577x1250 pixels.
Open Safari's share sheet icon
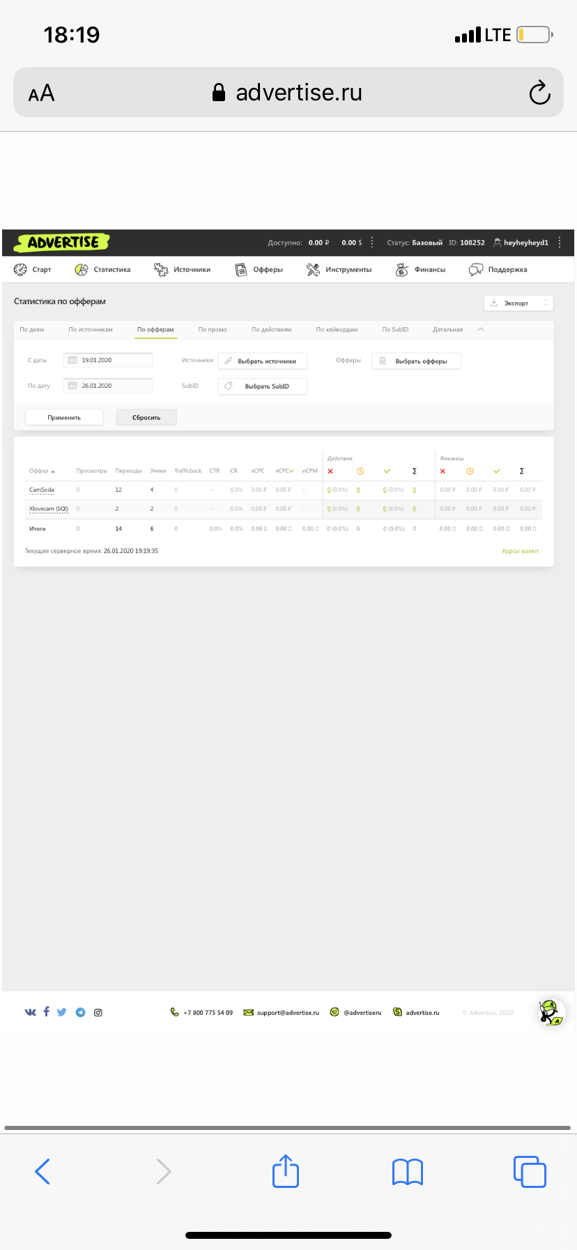click(x=285, y=1171)
